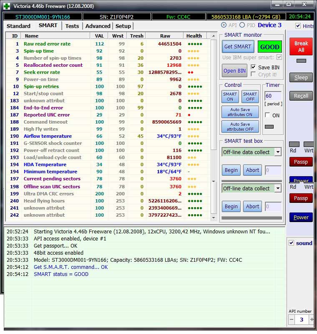Expand the upper Off-line data collect dropdown
The width and height of the screenshot is (317, 334).
[x=278, y=152]
